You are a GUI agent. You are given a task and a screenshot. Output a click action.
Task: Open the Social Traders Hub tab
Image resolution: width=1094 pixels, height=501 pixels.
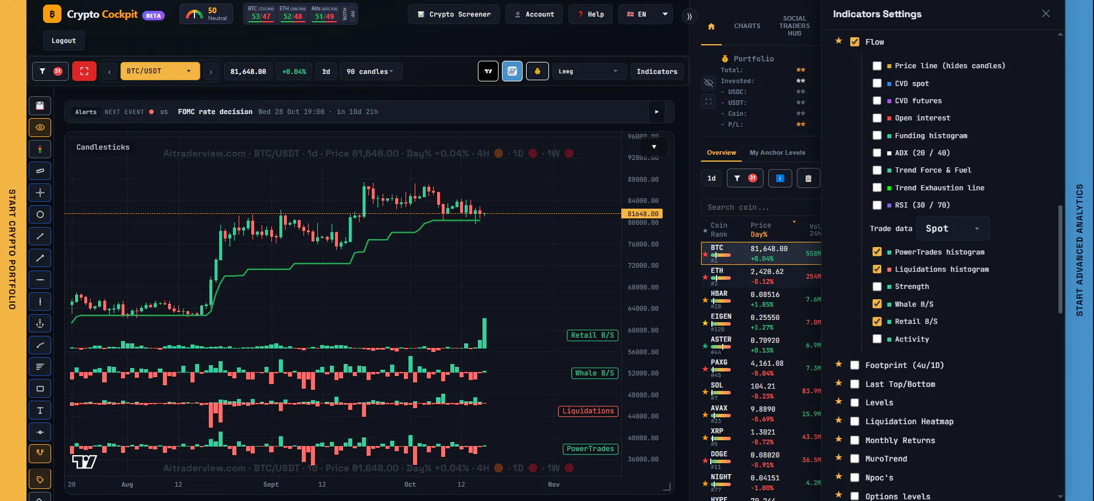coord(795,26)
